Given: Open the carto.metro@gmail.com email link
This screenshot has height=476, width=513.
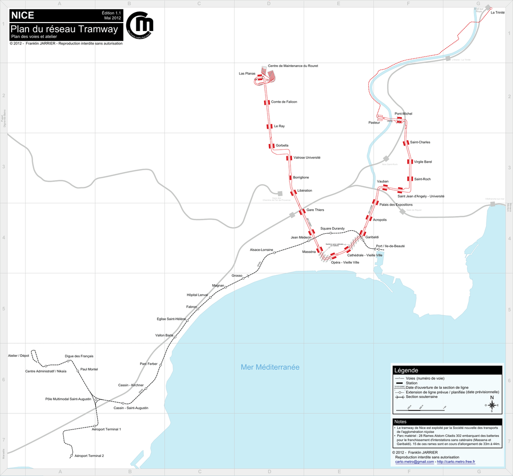Looking at the screenshot, I should [414, 462].
